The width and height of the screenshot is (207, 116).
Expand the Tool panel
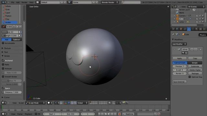(x=3, y=52)
